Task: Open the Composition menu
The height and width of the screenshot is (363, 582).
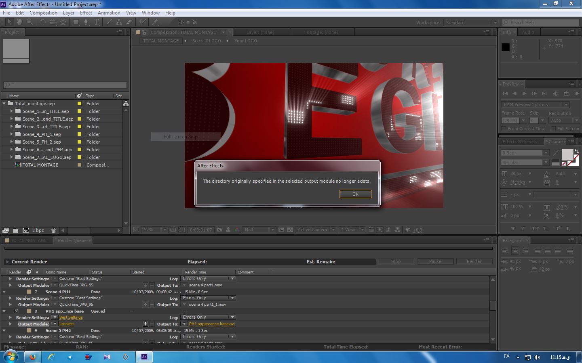Action: pyautogui.click(x=43, y=13)
